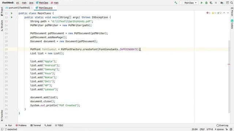This screenshot has width=234, height=131.
Task: Open the Maven tool window
Action: coord(232,12)
